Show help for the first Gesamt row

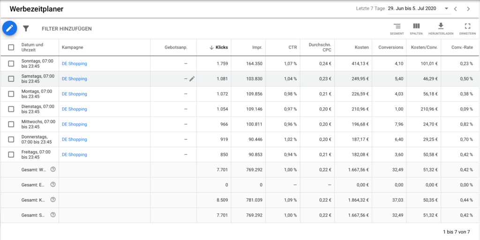53,169
